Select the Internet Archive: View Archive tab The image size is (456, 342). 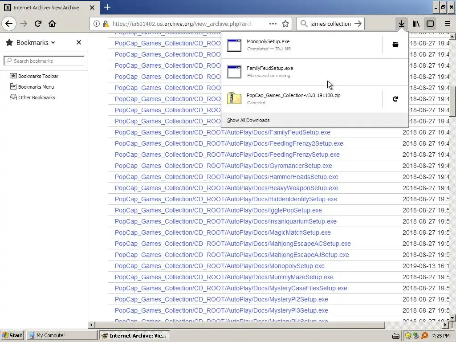[49, 8]
